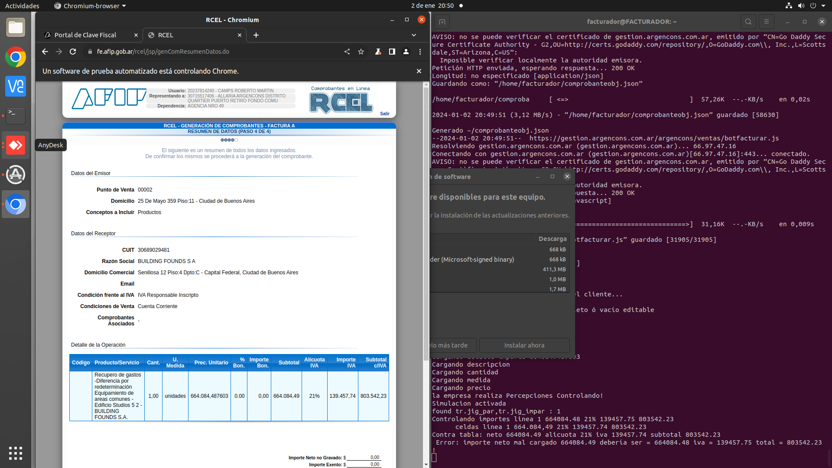The height and width of the screenshot is (468, 832).
Task: Click the Razón Social BUILDING FOUNDS S A
Action: pos(166,261)
